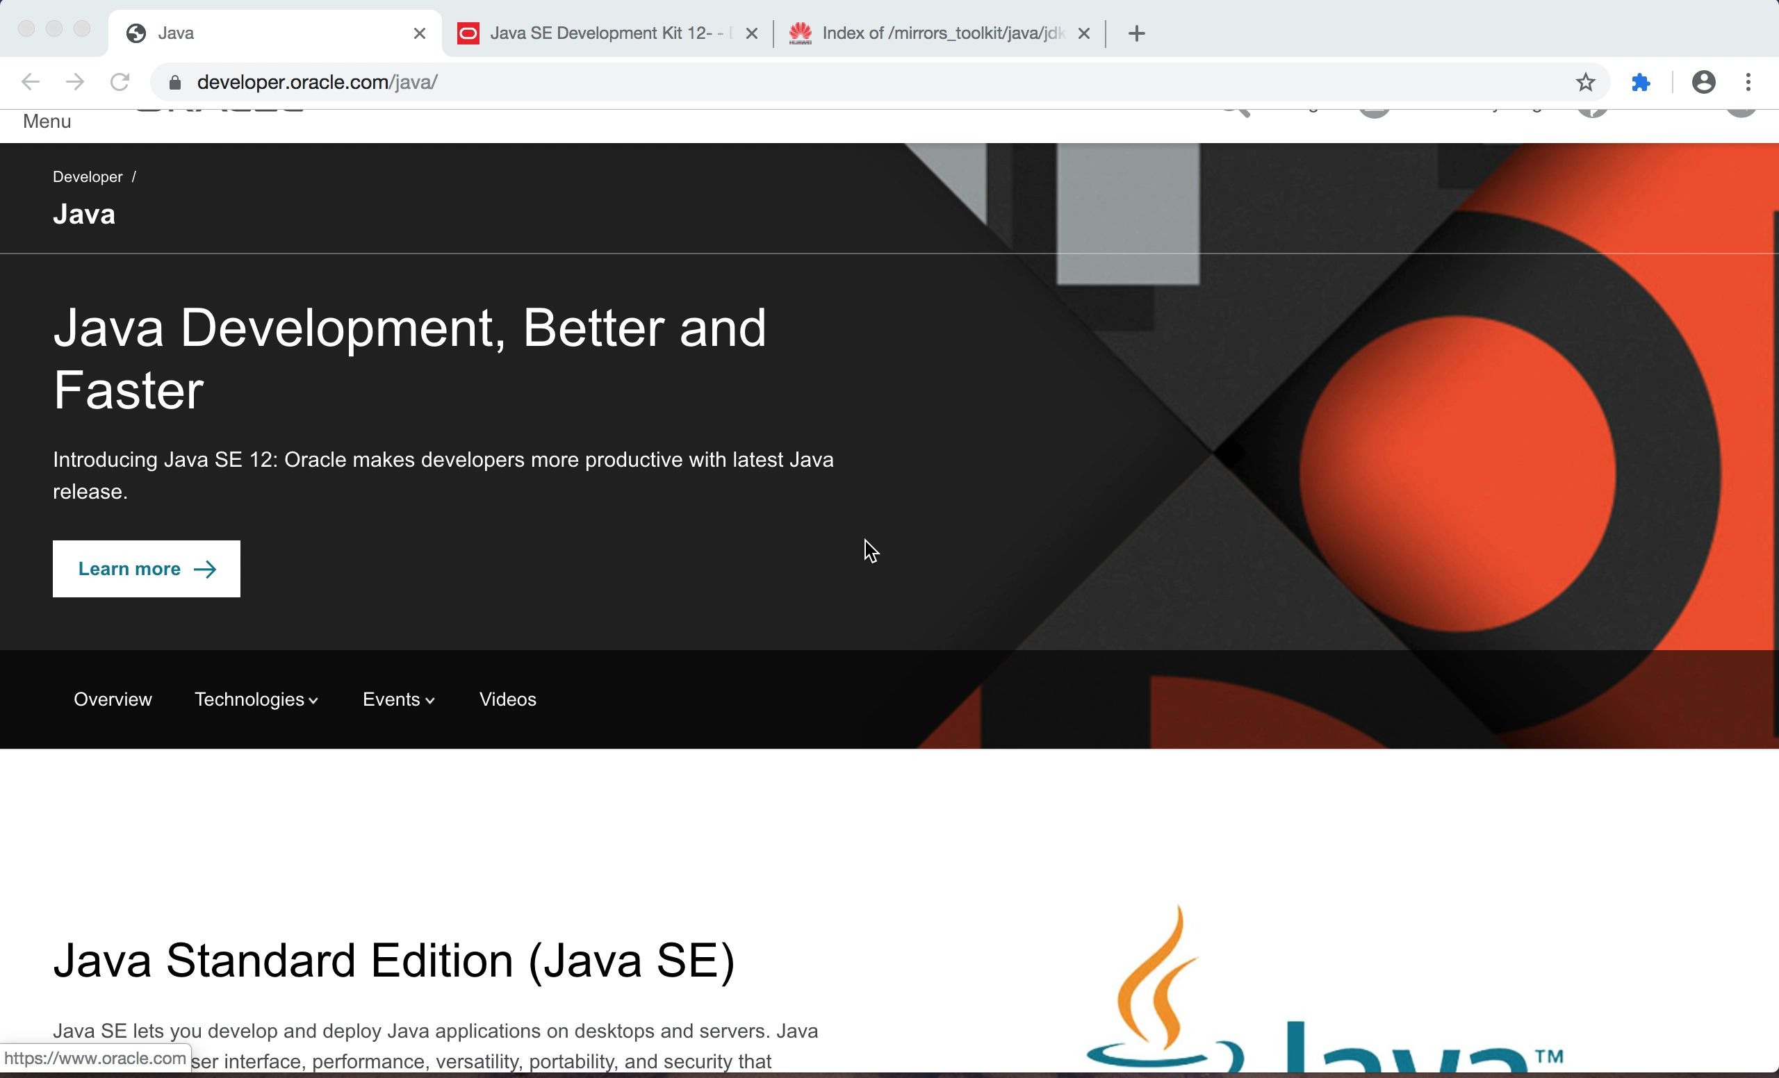Close the Index of /mirrors_toolkit tab
1779x1078 pixels.
pos(1083,33)
